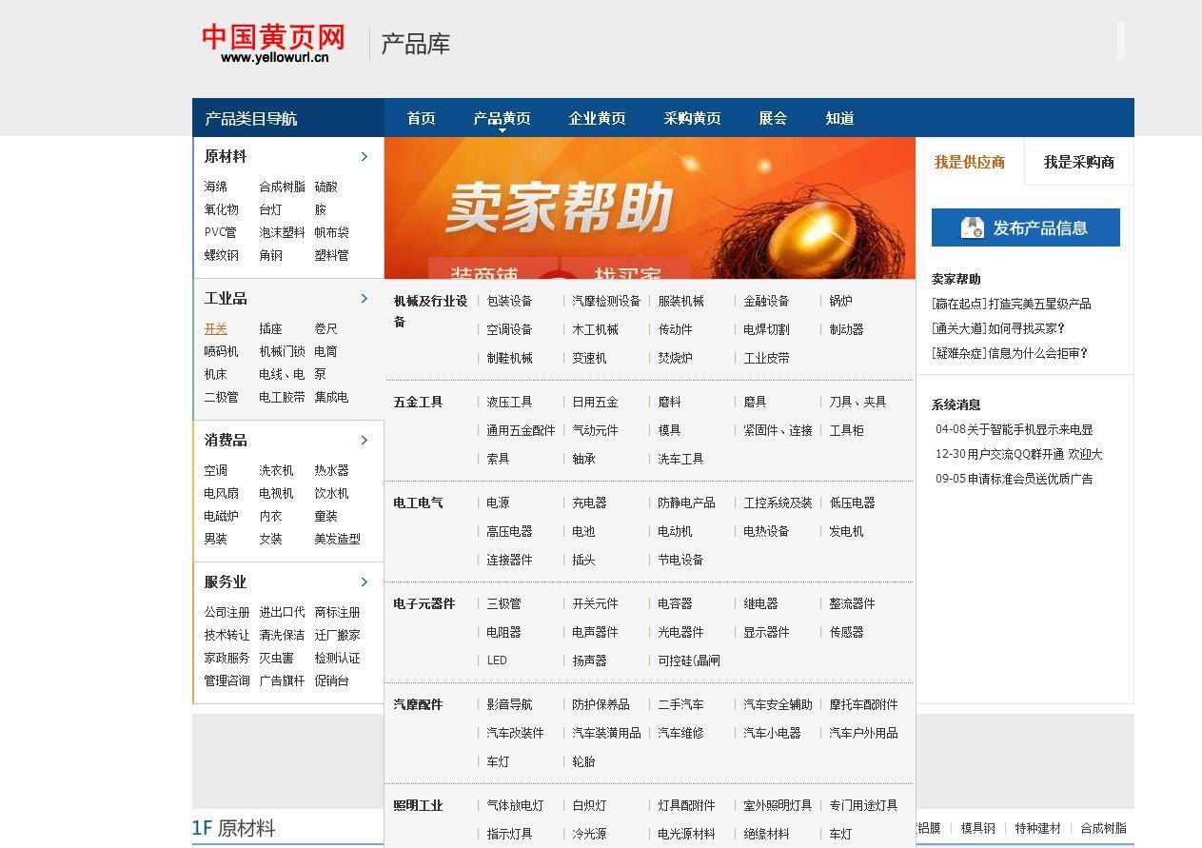Click the 卖家帮助 banner image
The image size is (1202, 848).
(x=647, y=206)
